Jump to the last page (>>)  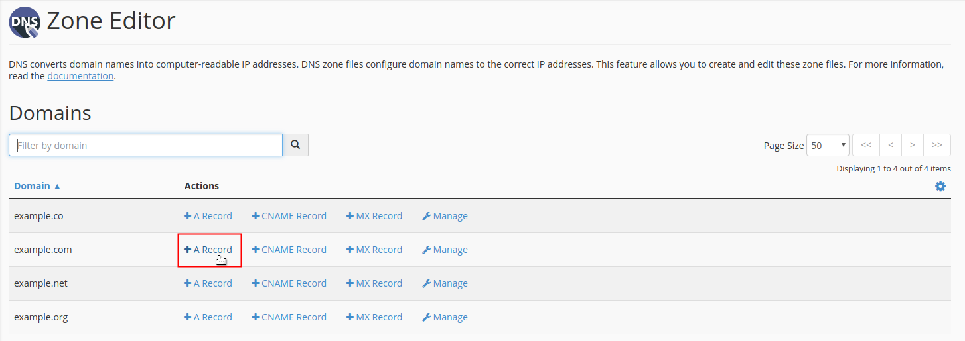tap(936, 146)
